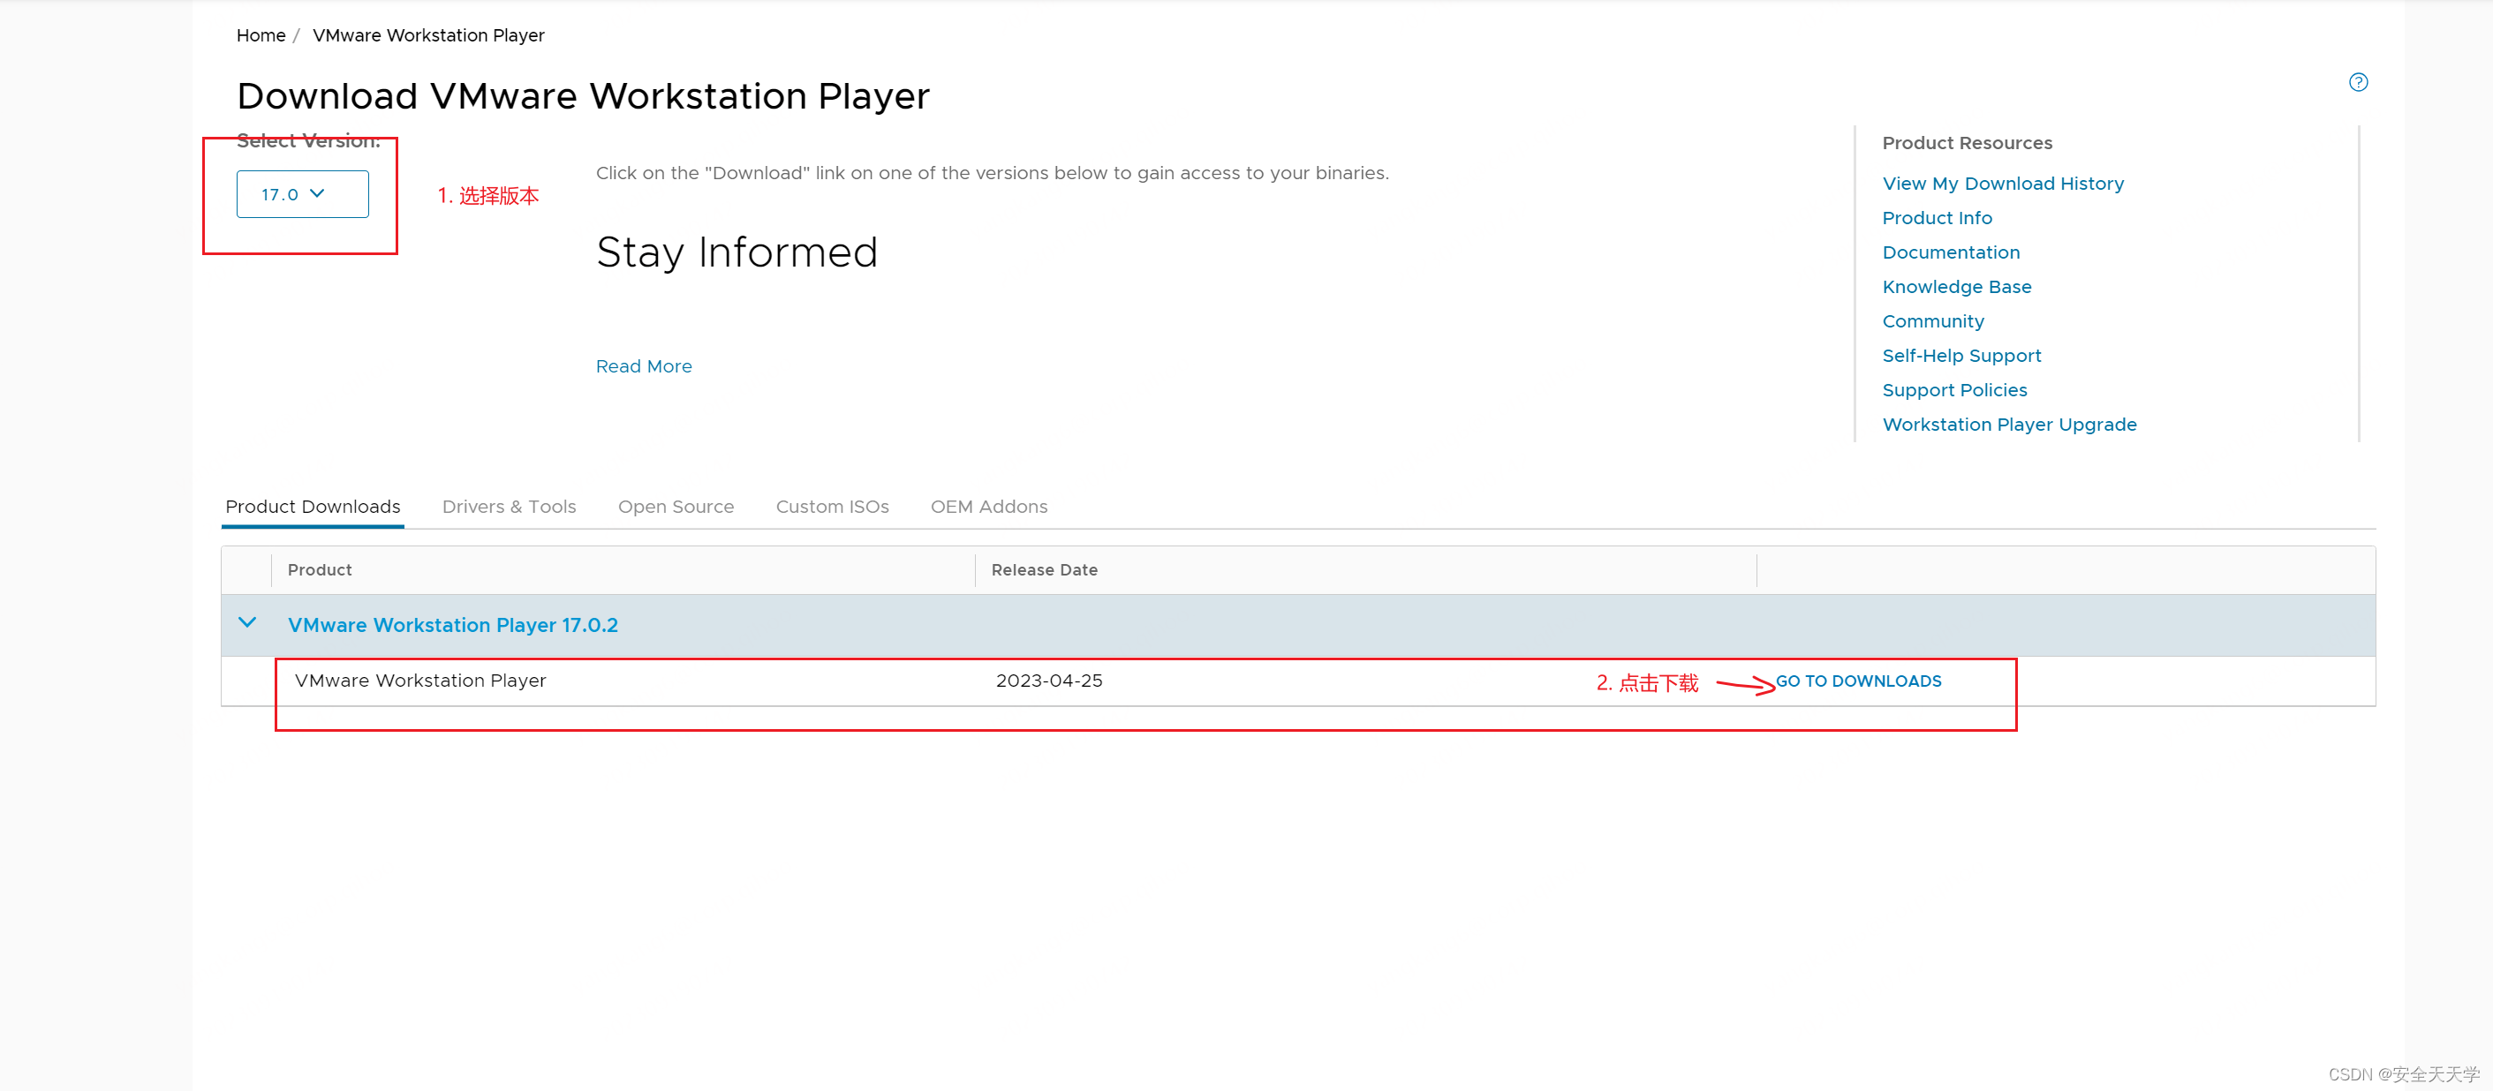Click the Stay Informed heading
This screenshot has height=1091, width=2493.
(737, 253)
